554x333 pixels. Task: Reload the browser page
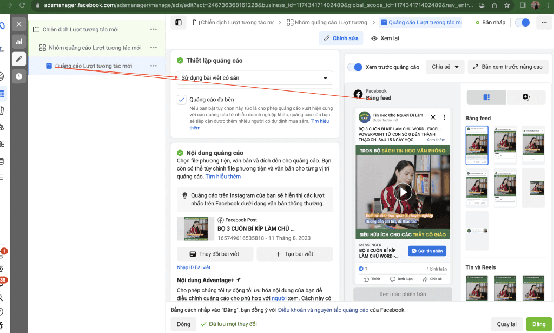point(22,5)
